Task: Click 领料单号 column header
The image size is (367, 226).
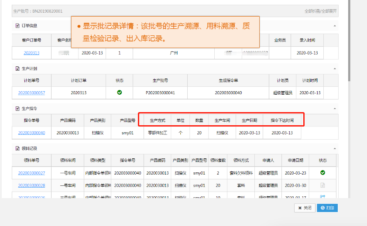Action: click(x=31, y=161)
